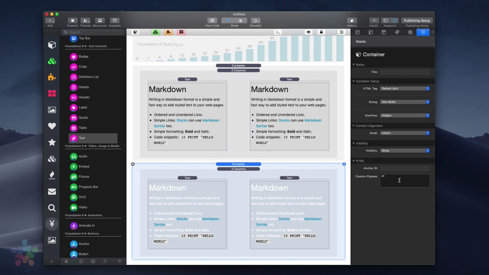Select the Progress Bar stack icon

(74, 187)
